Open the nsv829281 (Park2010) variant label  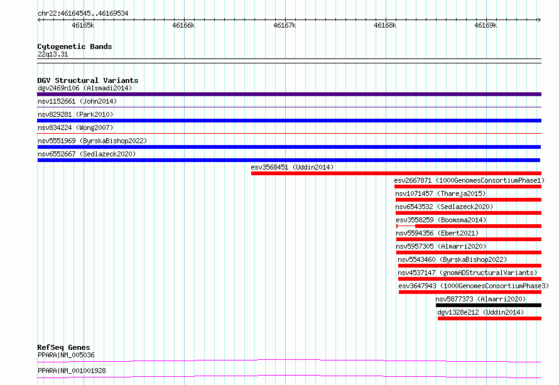[x=75, y=114]
